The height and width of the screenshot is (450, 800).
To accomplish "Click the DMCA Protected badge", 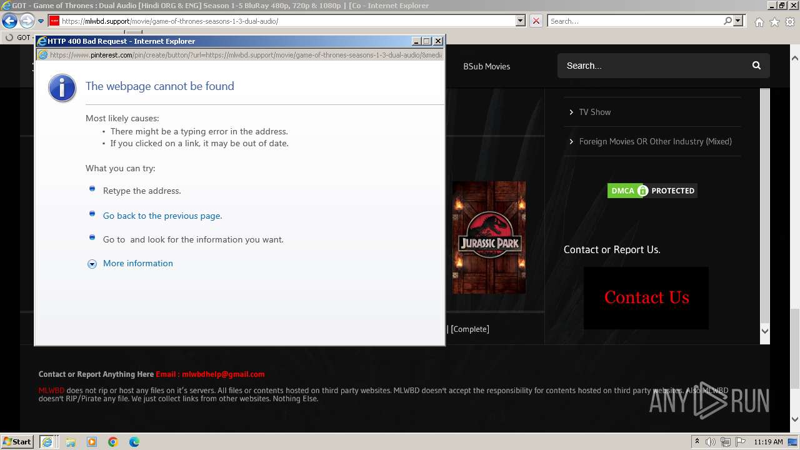I will pyautogui.click(x=652, y=191).
